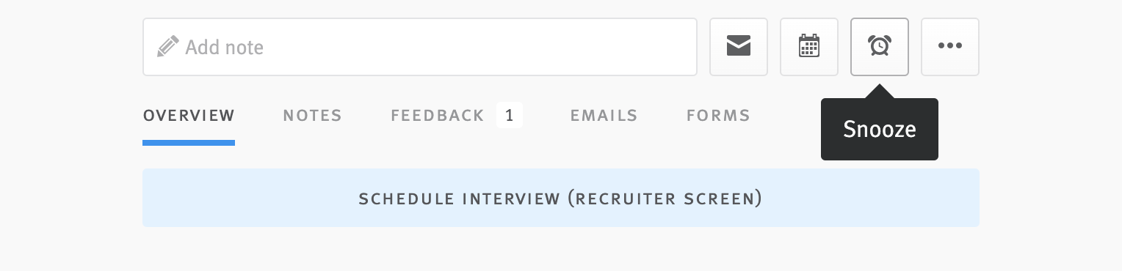Click the "Add note" placeholder text

pos(224,48)
